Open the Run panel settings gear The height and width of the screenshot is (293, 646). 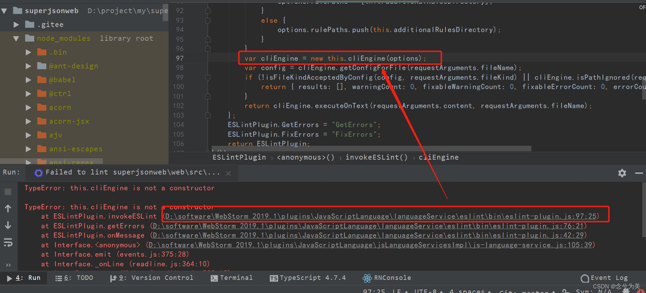tap(622, 173)
